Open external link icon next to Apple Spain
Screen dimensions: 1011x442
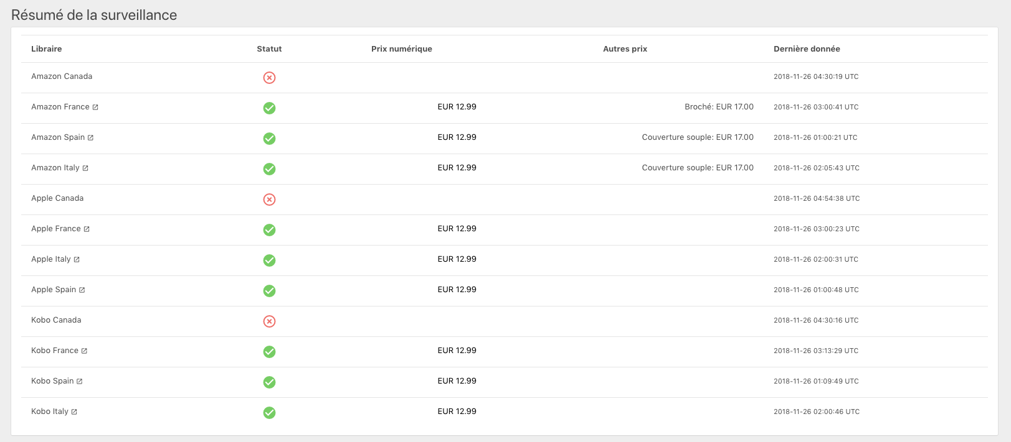pyautogui.click(x=82, y=290)
